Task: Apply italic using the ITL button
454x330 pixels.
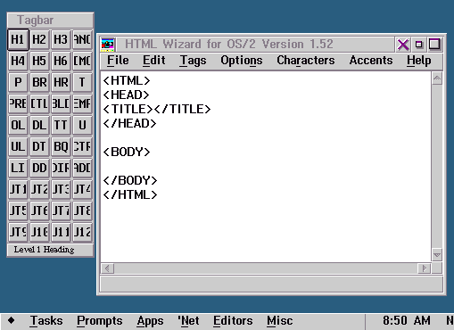Action: coord(39,103)
